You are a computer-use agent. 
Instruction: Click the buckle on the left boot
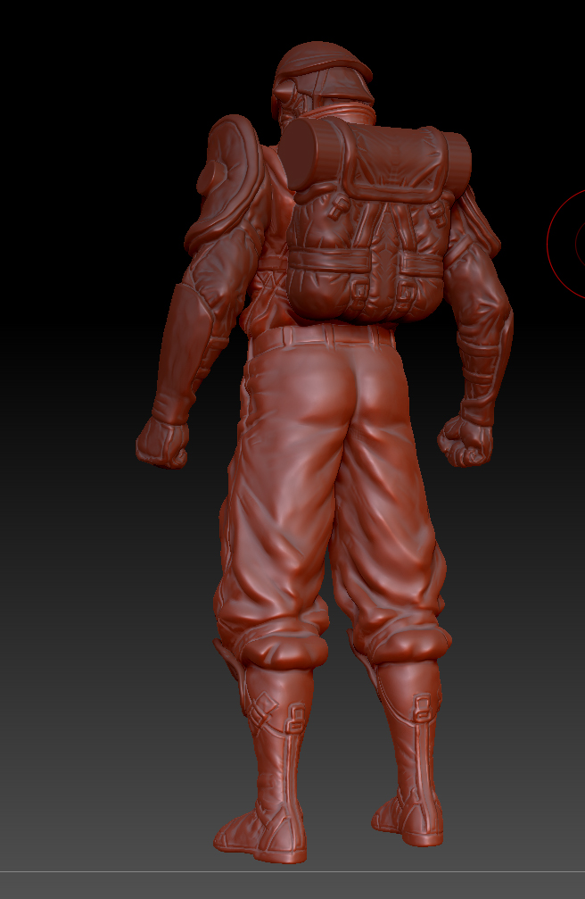pos(296,718)
